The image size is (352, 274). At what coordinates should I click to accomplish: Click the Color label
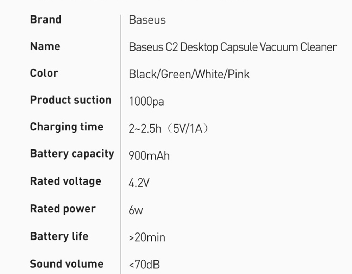click(x=44, y=73)
